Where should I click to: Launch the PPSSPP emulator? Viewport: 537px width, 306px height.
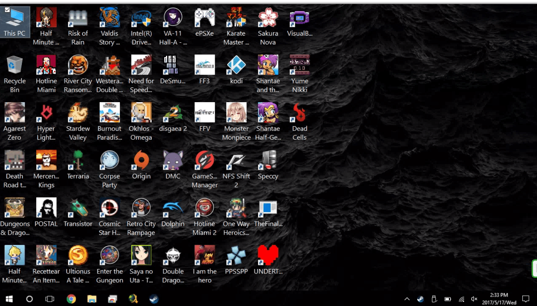[x=237, y=255]
